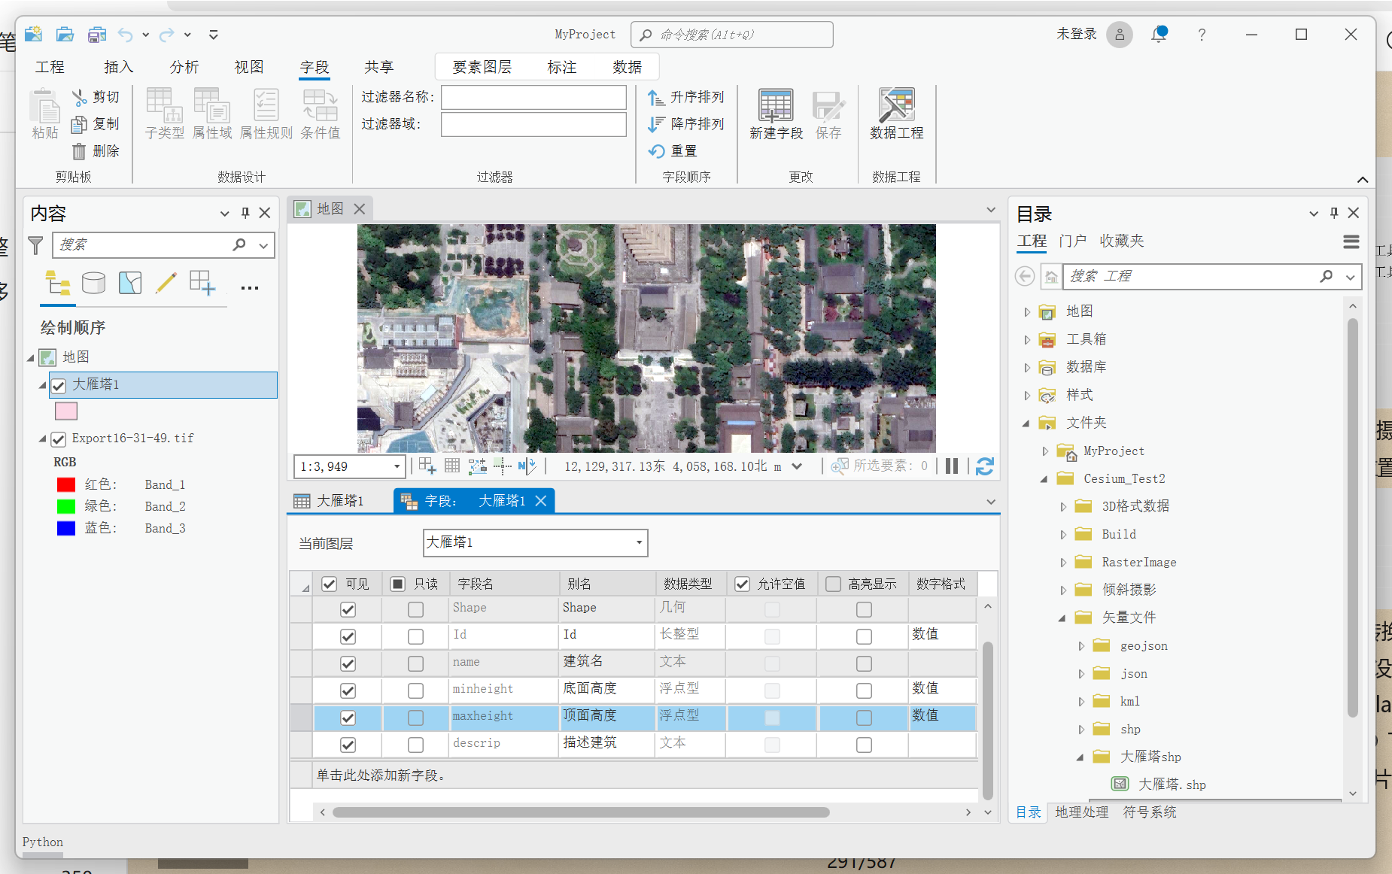The height and width of the screenshot is (874, 1392).
Task: Click back arrow in Catalog pane
Action: point(1024,276)
